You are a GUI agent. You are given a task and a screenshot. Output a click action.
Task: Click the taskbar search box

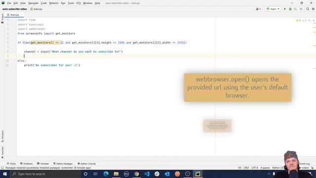coord(45,174)
